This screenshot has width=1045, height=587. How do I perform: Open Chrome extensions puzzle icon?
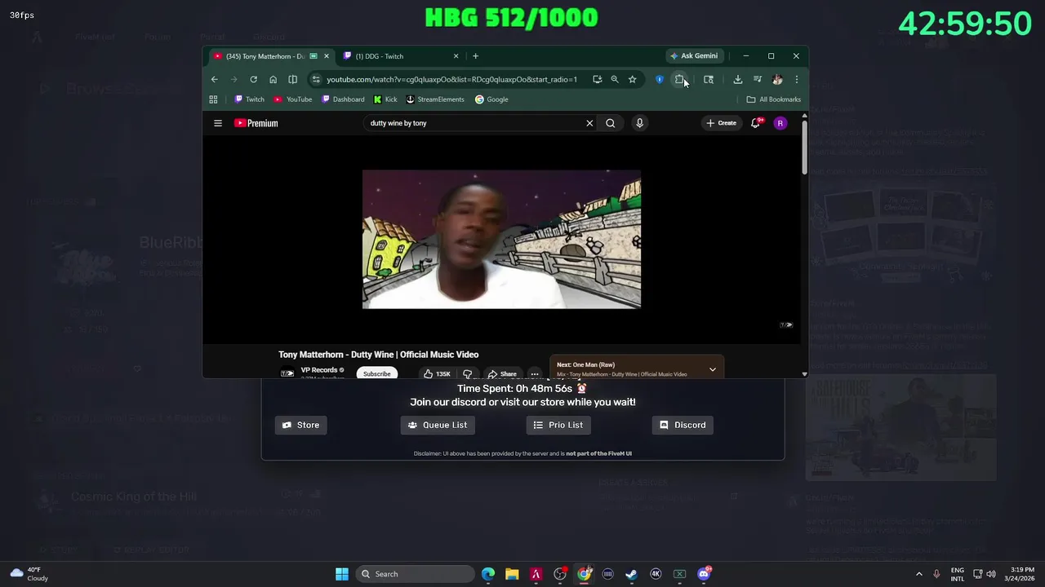pos(679,79)
